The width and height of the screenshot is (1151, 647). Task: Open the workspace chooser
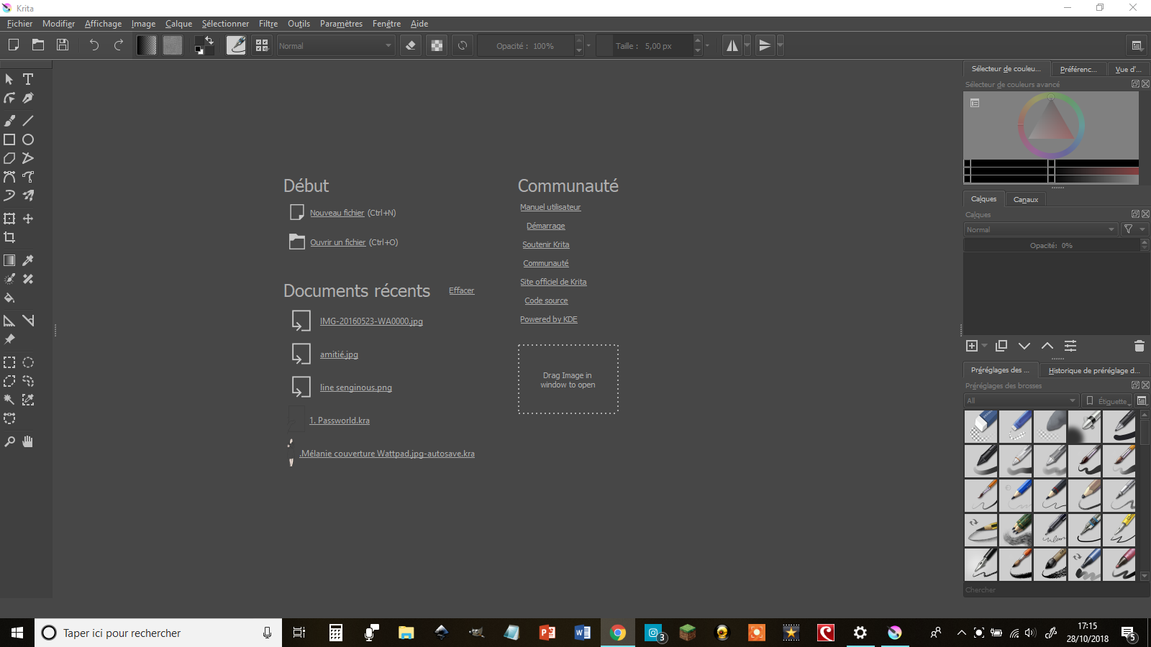pos(1137,45)
